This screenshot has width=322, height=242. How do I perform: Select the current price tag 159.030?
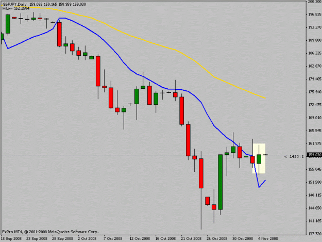coord(314,155)
